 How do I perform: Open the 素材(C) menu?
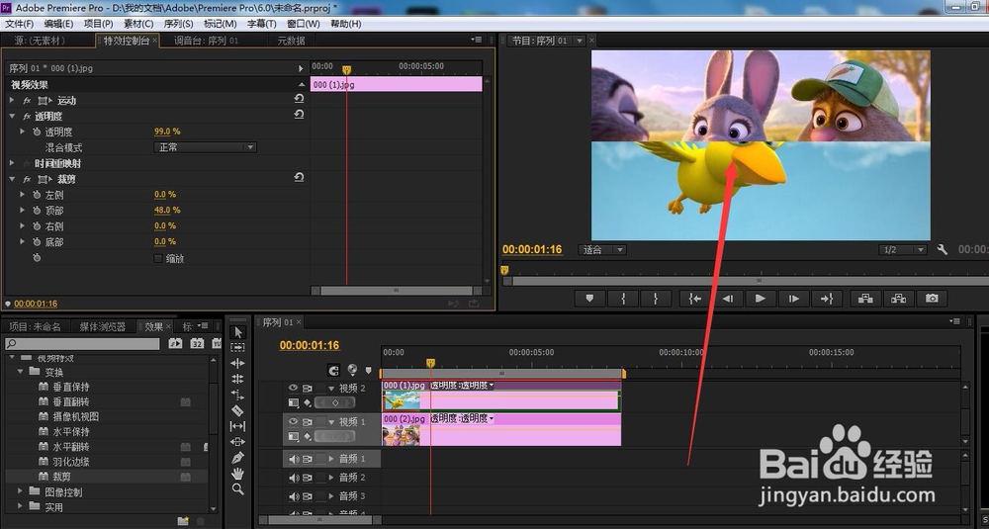(138, 24)
